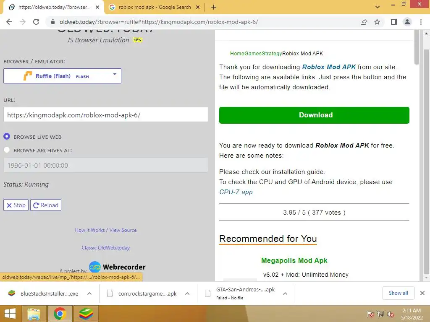Go back using the browser back arrow
The width and height of the screenshot is (430, 322).
point(9,22)
